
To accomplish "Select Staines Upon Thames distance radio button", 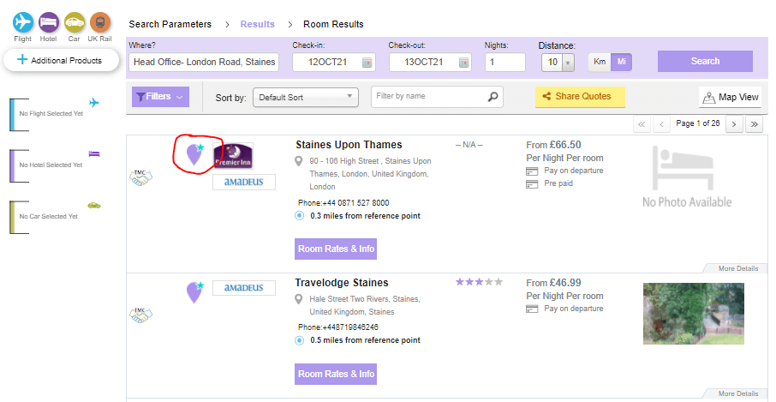I will tap(299, 216).
